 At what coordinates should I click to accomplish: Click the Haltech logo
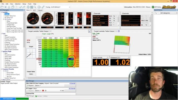tap(169, 7)
